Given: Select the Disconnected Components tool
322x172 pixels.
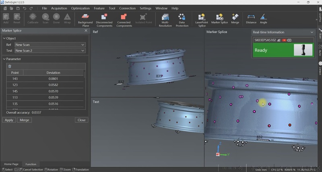Looking at the screenshot, I should click(104, 17).
